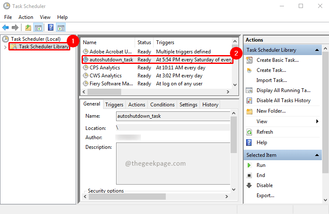Screen dimensions: 329x214
Task: Select the CPS Analytics task row
Action: click(x=157, y=68)
